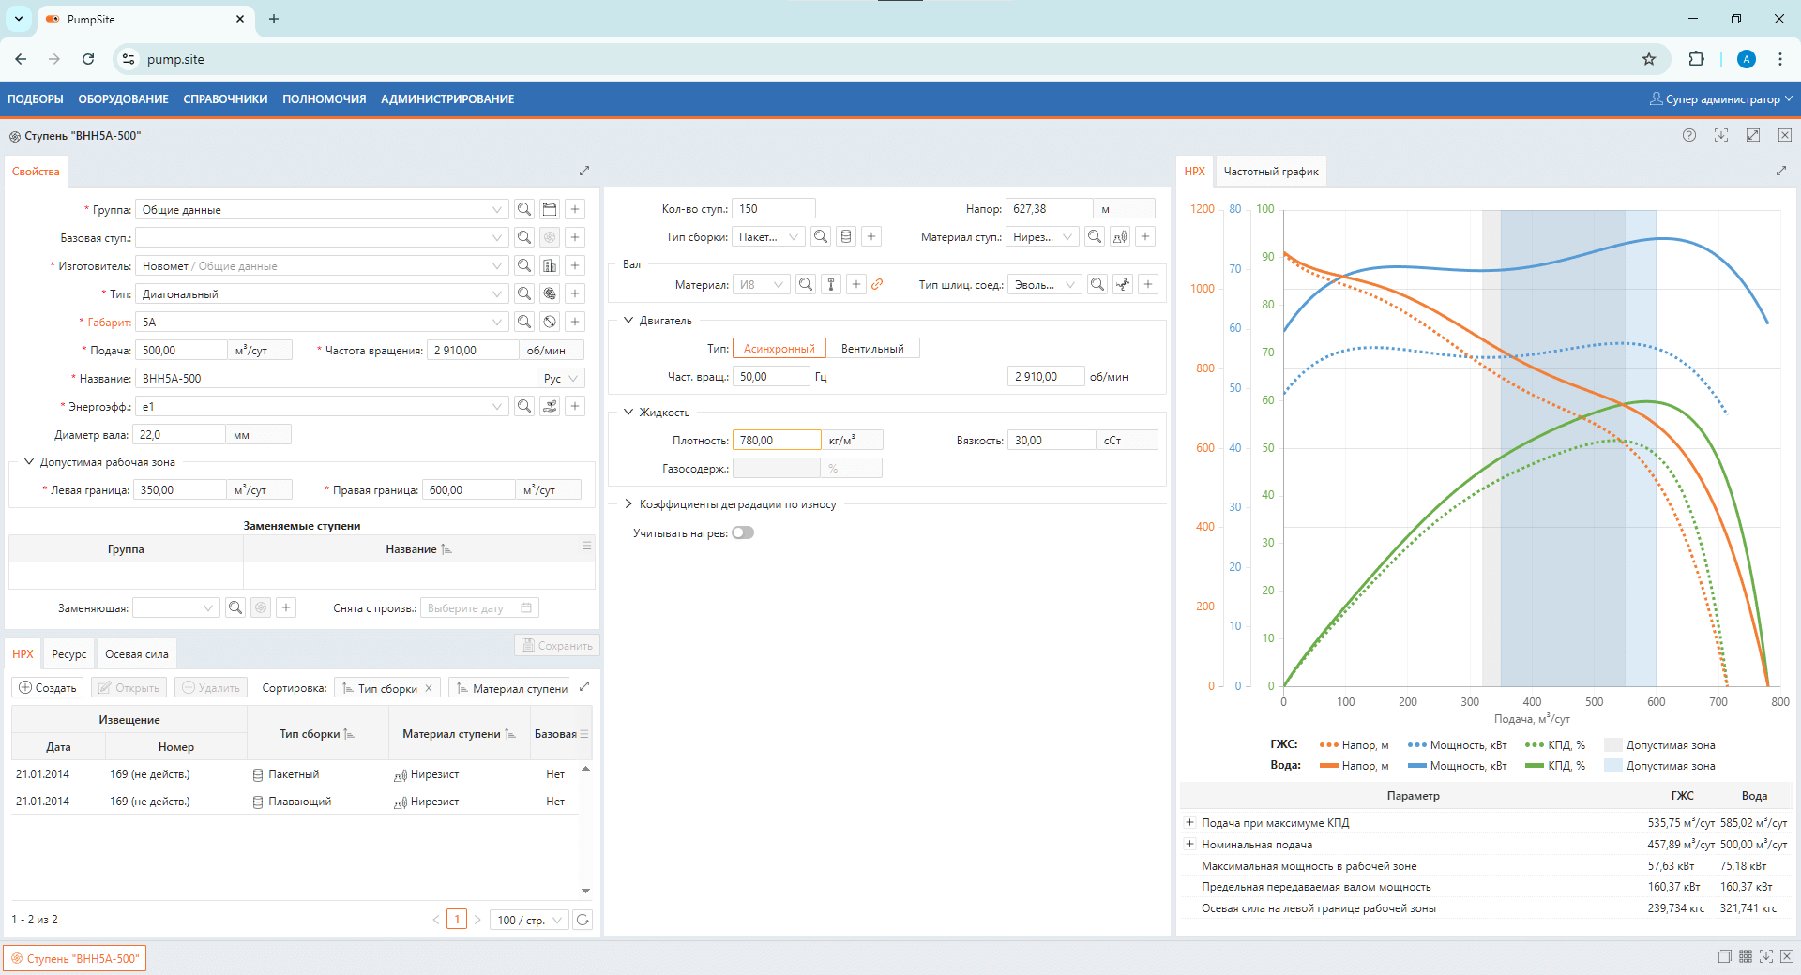Select Асинхронный motor type
This screenshot has height=975, width=1801.
(779, 349)
